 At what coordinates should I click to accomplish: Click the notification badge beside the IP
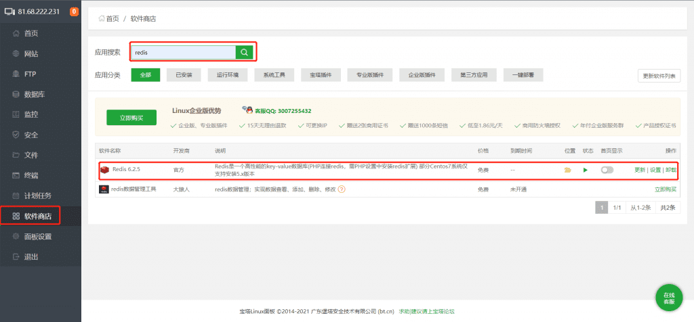(74, 11)
